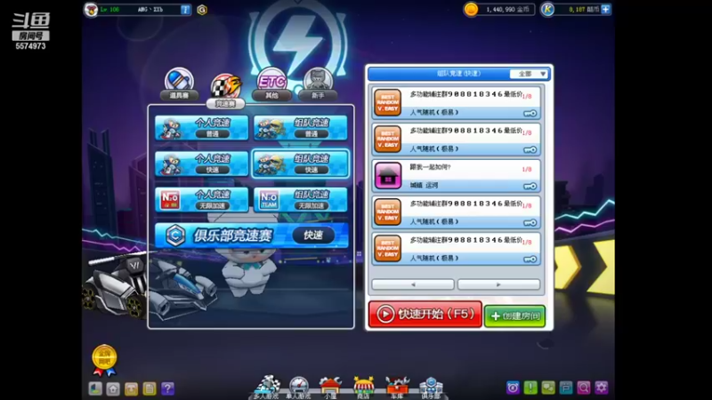Click the first room's BEST RANDOM V.EASY icon

pos(388,102)
